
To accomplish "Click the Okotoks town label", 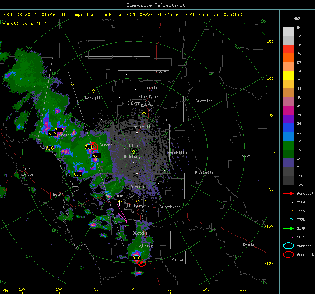I will tap(140, 233).
